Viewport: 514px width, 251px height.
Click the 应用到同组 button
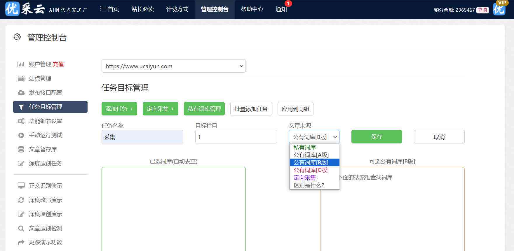click(x=295, y=109)
